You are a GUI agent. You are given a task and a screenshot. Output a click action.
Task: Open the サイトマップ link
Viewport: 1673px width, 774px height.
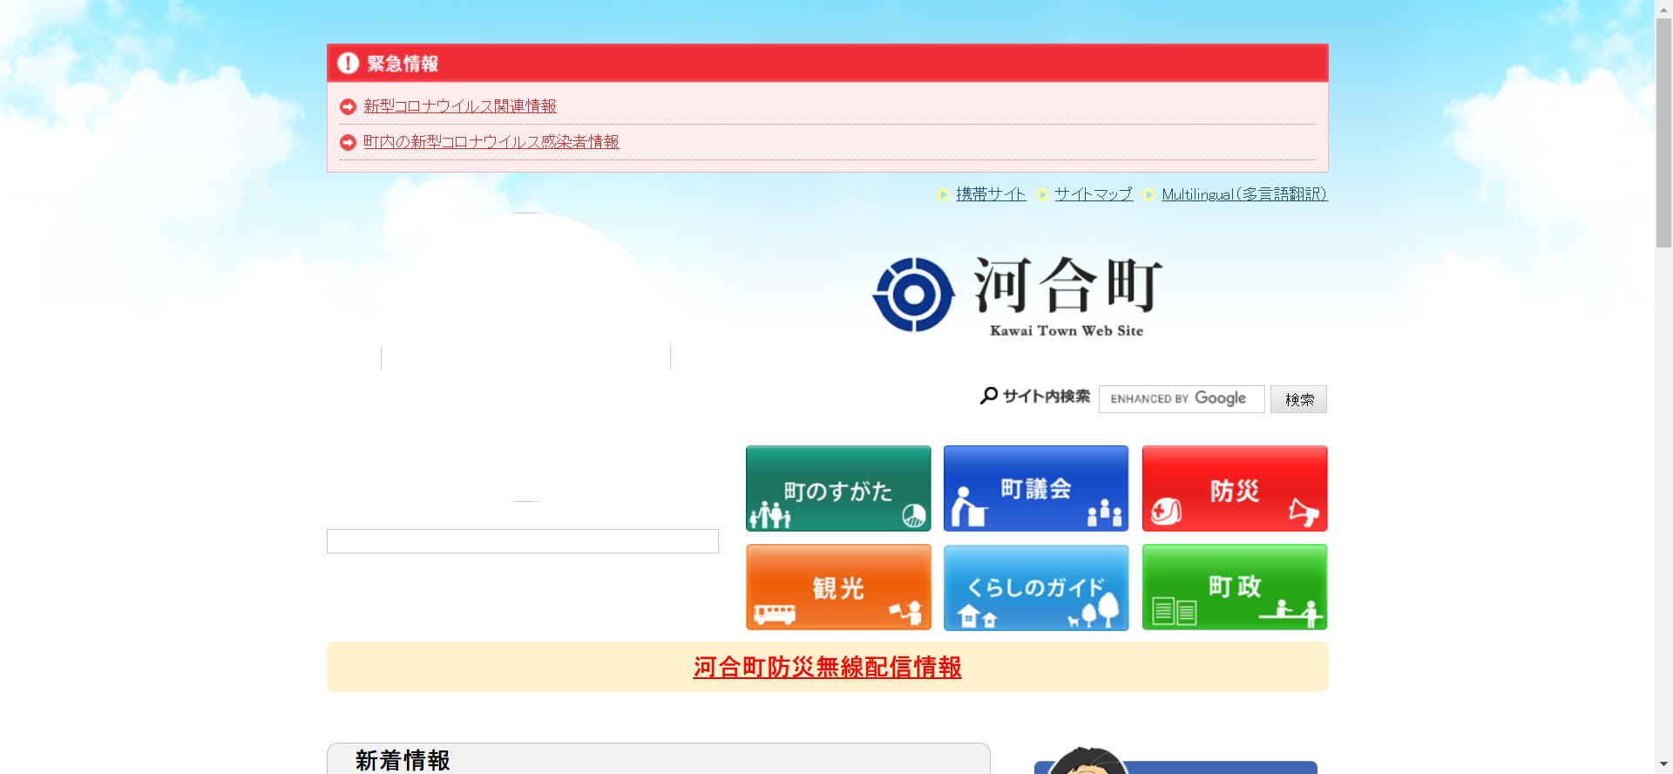click(1093, 194)
